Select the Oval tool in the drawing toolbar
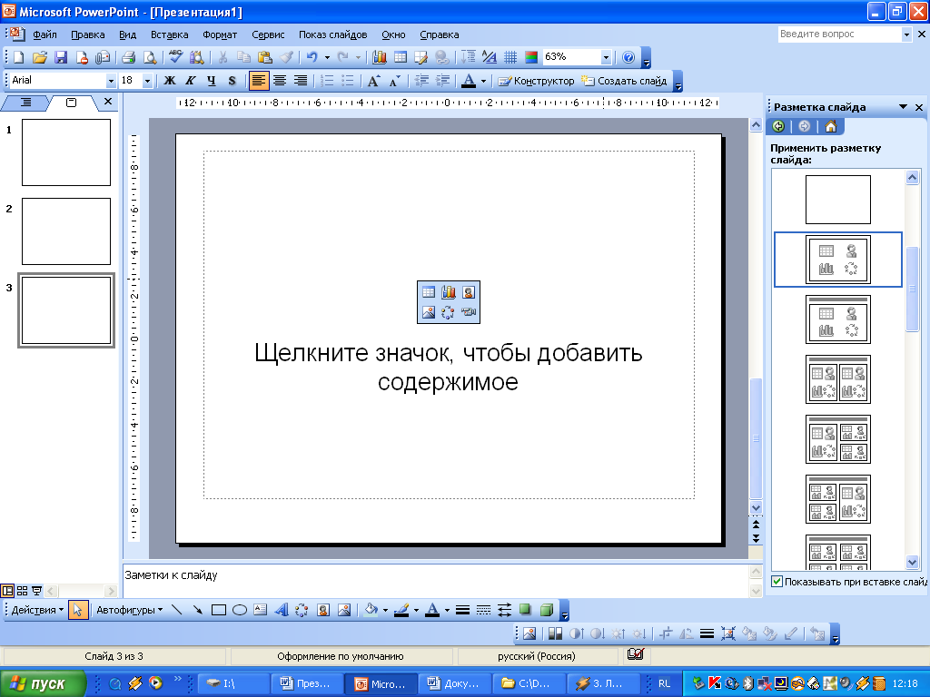The height and width of the screenshot is (697, 930). point(240,610)
